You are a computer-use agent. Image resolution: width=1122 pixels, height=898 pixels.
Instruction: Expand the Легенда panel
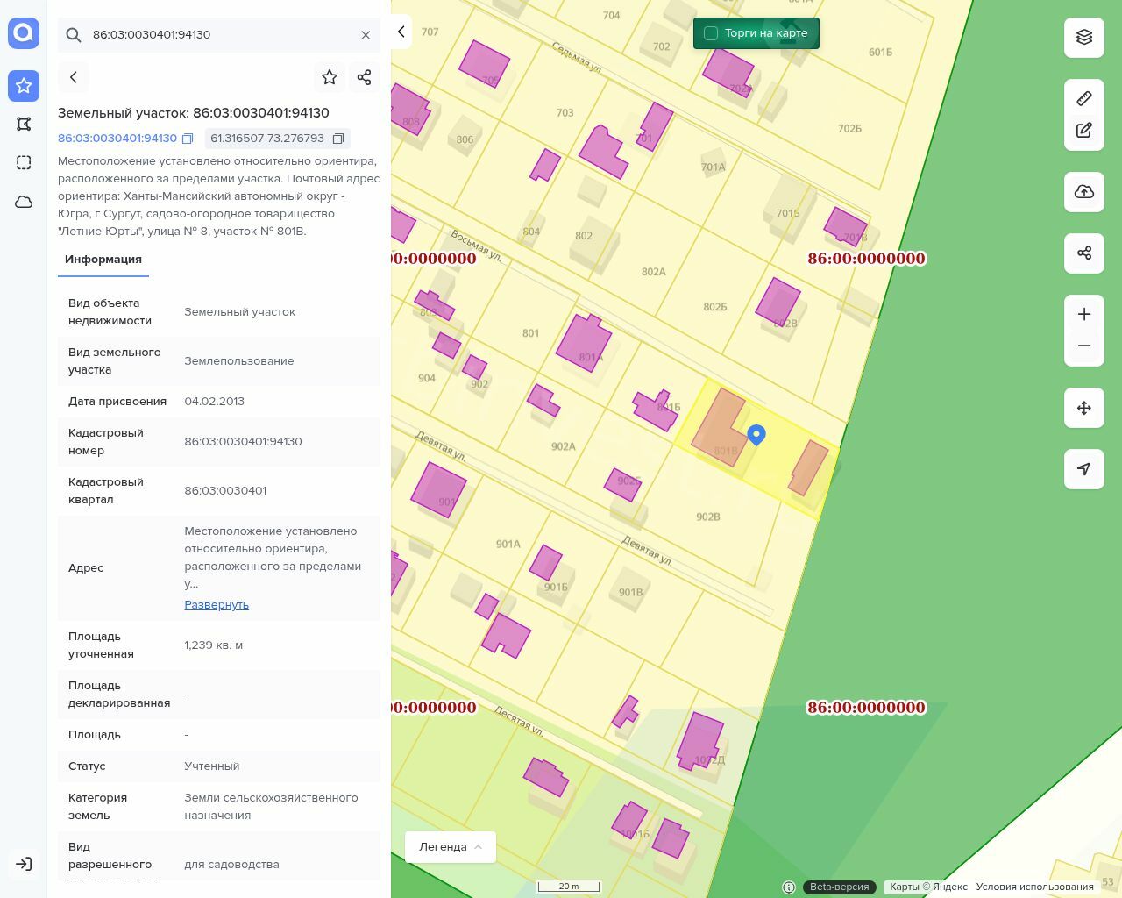(x=451, y=847)
